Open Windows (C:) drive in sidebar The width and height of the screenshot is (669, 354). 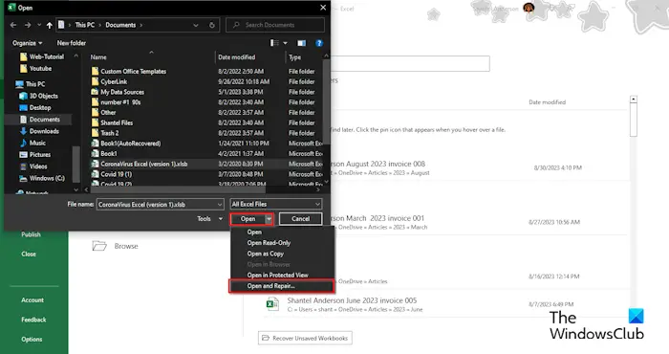(42, 178)
